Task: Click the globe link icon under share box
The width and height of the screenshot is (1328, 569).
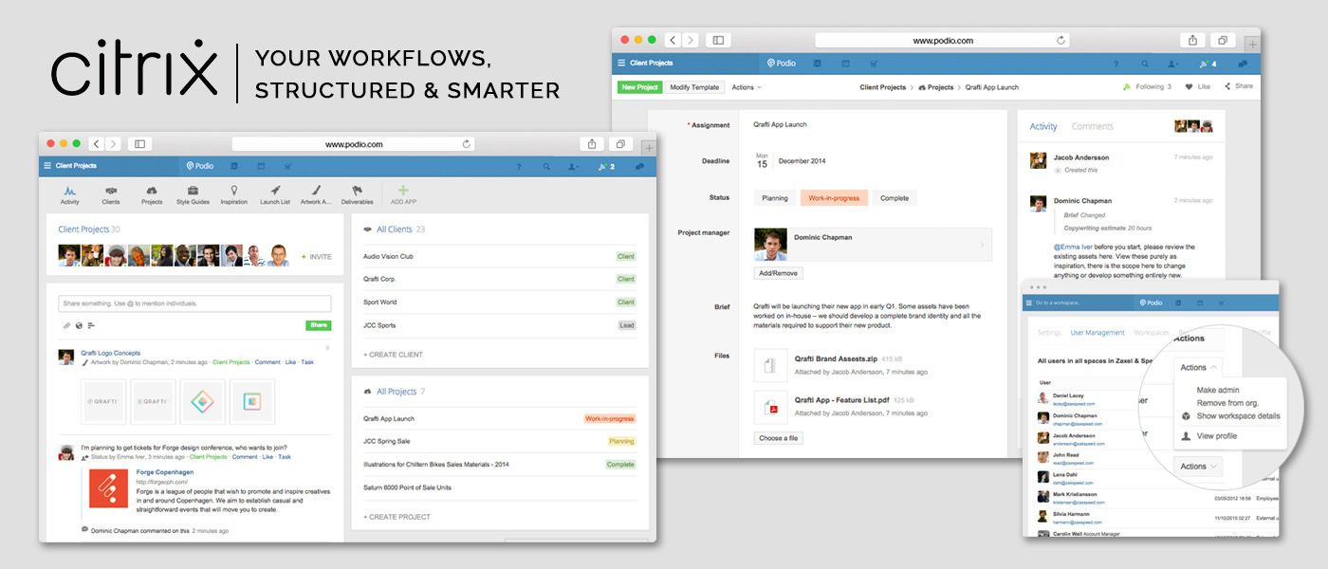Action: (79, 325)
